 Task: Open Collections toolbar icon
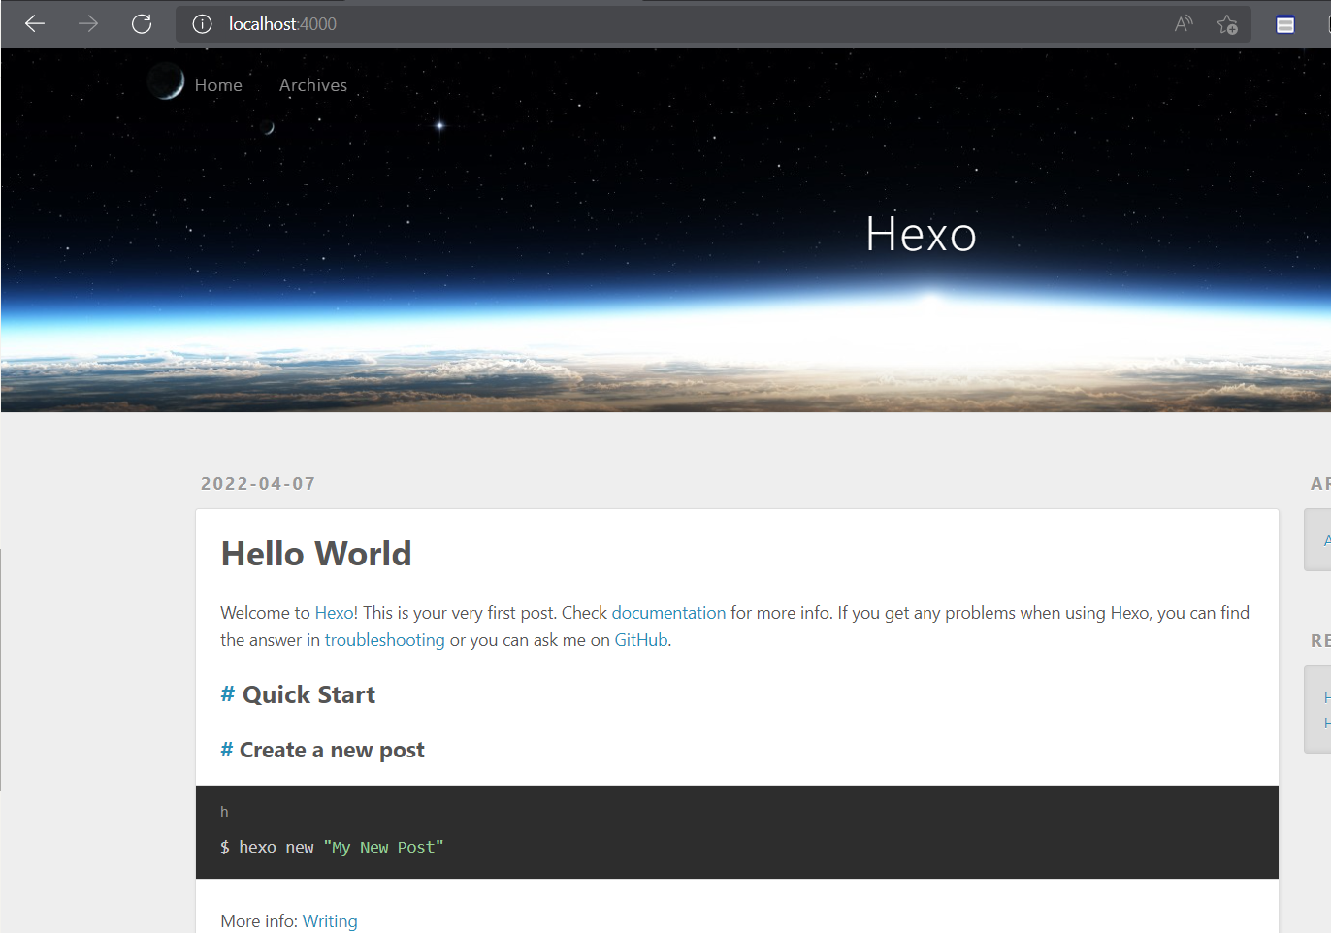click(x=1285, y=24)
